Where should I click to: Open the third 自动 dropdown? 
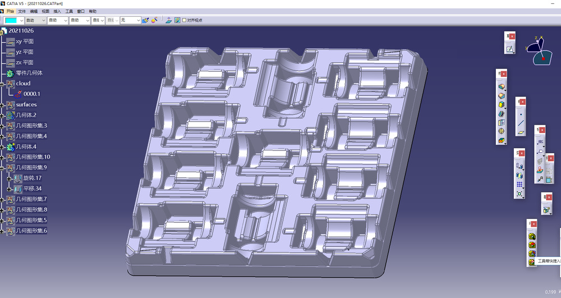tap(80, 20)
